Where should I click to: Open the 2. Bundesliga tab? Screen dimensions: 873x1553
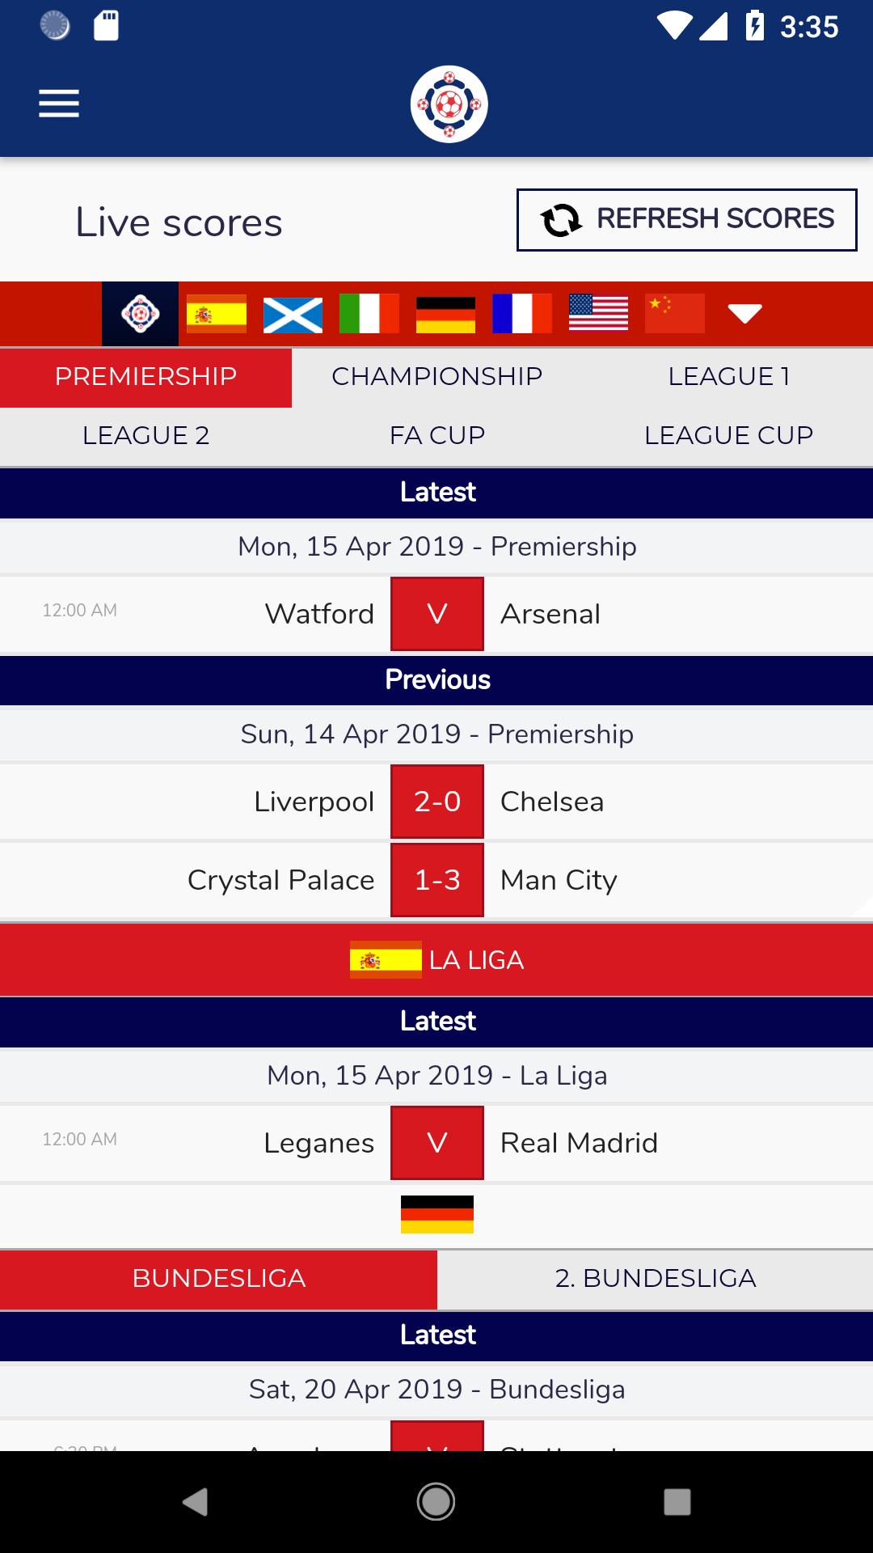point(656,1279)
